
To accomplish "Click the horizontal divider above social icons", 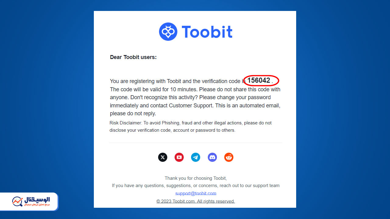I will click(196, 143).
